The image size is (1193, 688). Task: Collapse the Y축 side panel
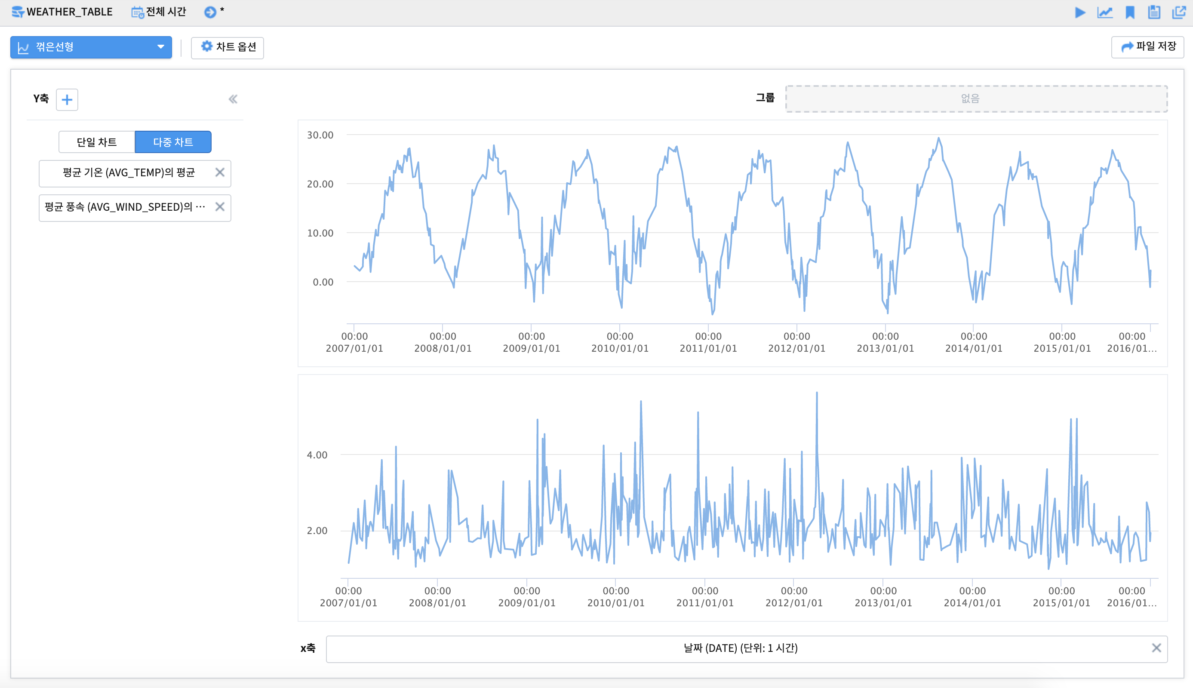233,99
